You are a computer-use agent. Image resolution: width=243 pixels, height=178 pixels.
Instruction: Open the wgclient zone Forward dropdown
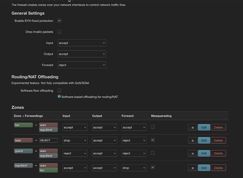click(x=134, y=168)
